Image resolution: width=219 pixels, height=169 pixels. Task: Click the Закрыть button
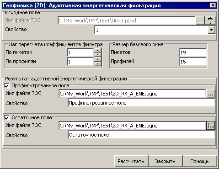[166, 161]
